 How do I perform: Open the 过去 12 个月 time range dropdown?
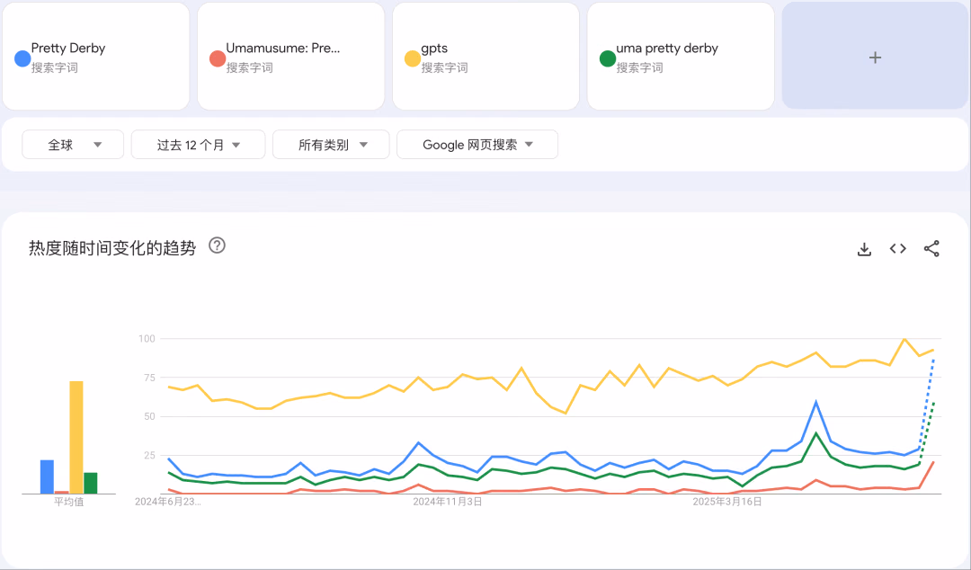click(198, 145)
